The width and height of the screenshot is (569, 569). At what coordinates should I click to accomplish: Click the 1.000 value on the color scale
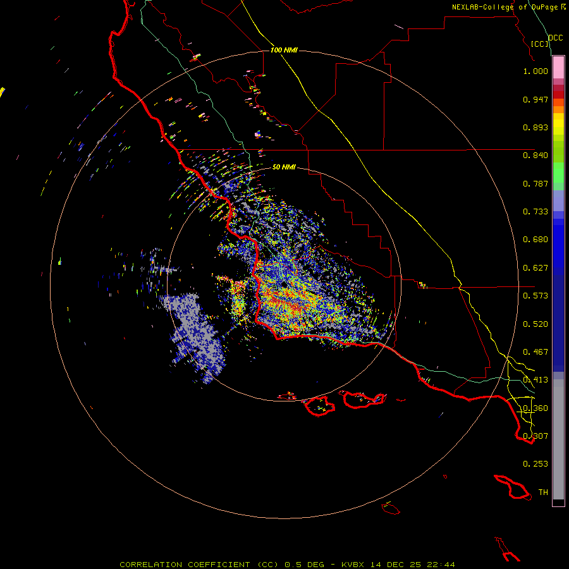(535, 71)
